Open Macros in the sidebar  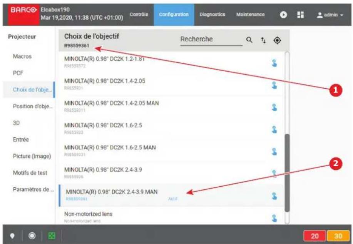pos(22,56)
